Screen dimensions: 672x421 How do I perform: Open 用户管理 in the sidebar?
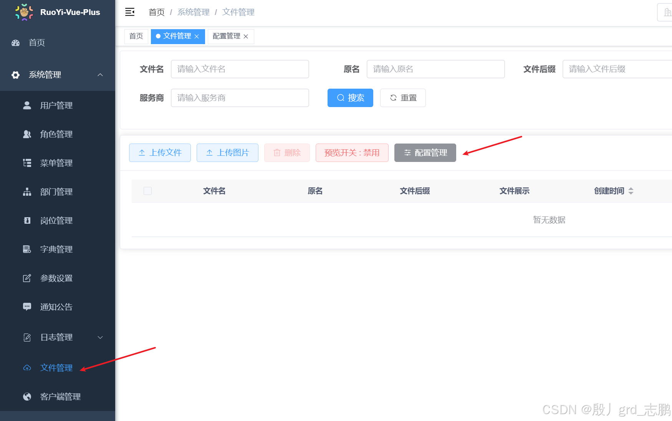pyautogui.click(x=58, y=105)
